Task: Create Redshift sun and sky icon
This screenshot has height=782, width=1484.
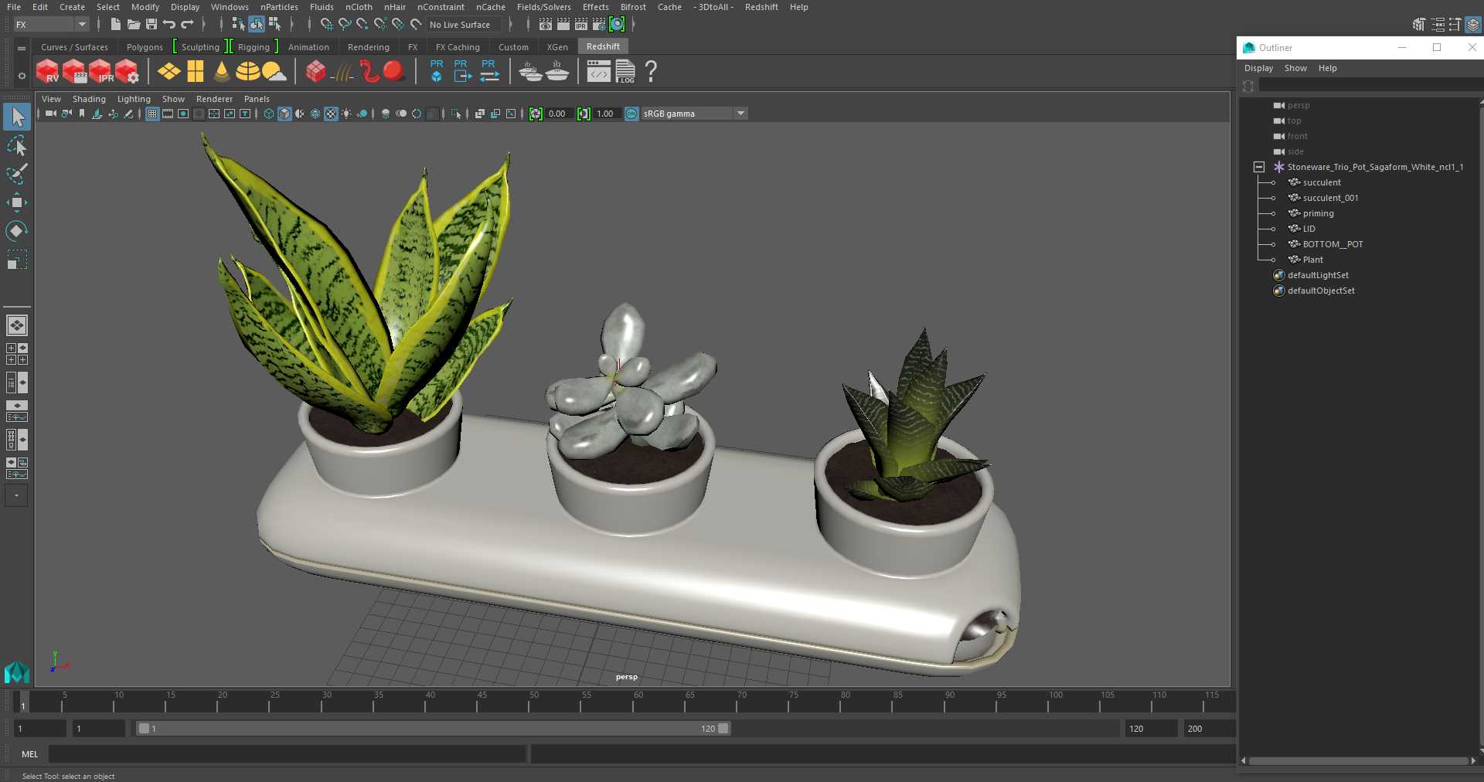Action: coord(274,72)
